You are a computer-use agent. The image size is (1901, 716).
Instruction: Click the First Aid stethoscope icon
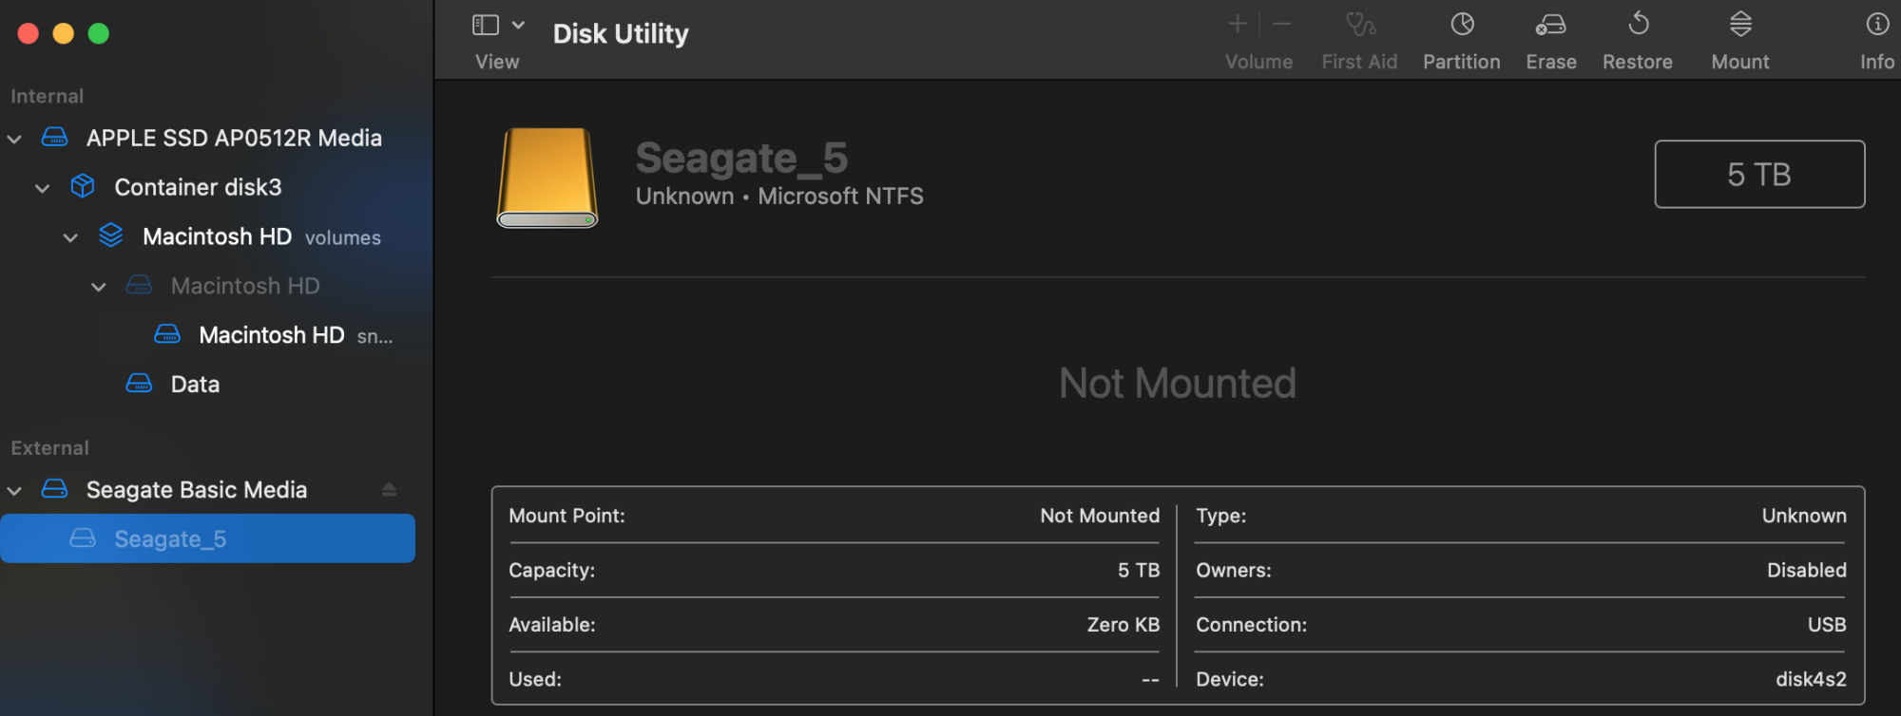(x=1360, y=25)
